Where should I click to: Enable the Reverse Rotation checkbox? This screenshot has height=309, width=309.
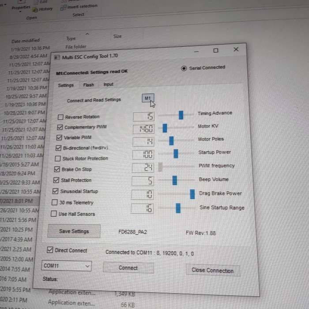[61, 117]
